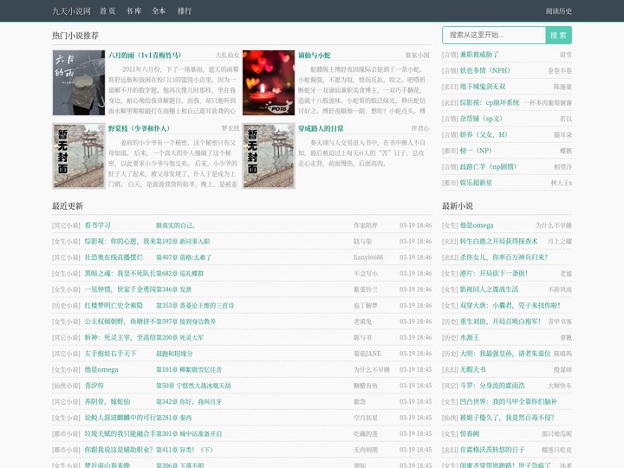This screenshot has width=624, height=468.
Task: Go to the 首页 nav item
Action: 107,11
